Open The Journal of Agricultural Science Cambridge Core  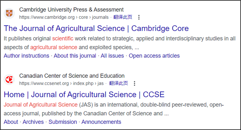(x=96, y=29)
